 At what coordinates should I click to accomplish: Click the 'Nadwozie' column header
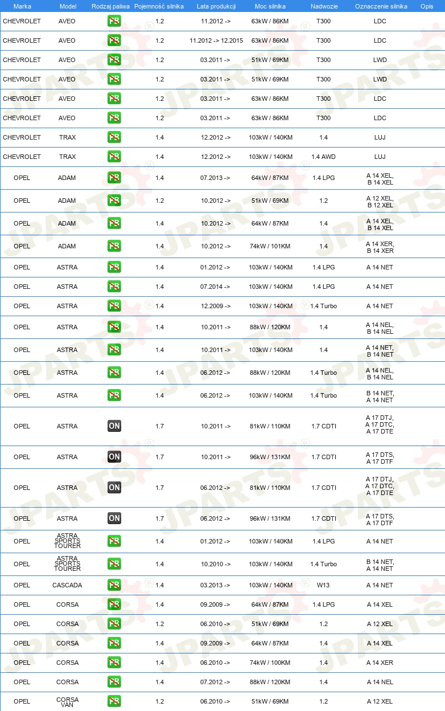pos(323,6)
